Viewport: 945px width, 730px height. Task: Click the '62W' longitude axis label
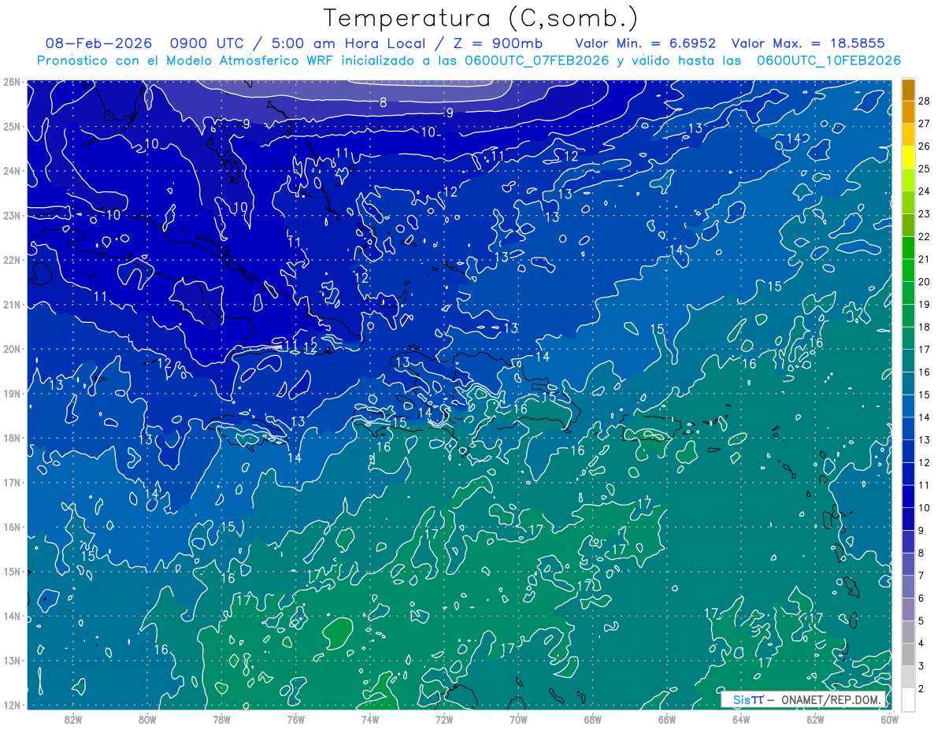(814, 719)
